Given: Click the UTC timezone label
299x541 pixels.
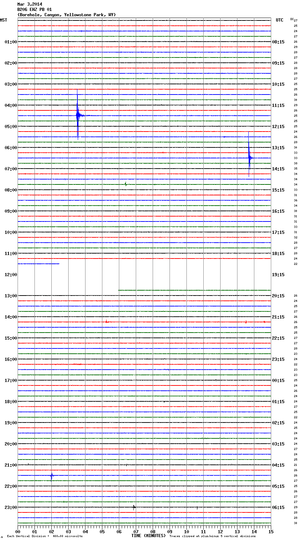Looking at the screenshot, I should click(279, 20).
